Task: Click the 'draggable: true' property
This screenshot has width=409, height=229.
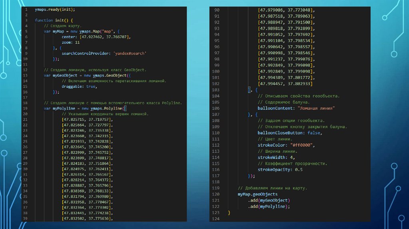Action: [79, 86]
